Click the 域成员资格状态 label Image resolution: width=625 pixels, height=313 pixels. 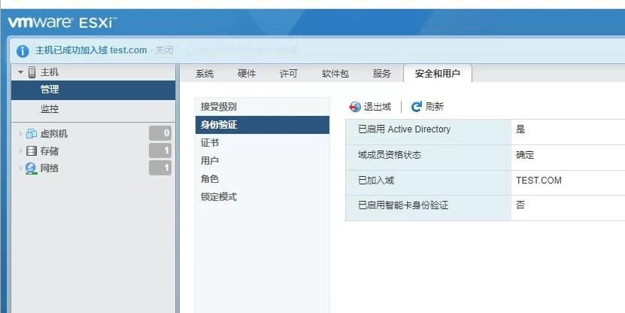point(390,155)
